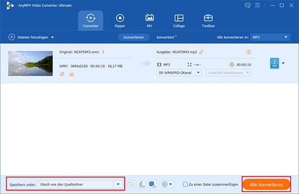Screen dimensions: 299x194
Task: Expand the arrow beside the MP3 format icon
Action: (x=283, y=63)
